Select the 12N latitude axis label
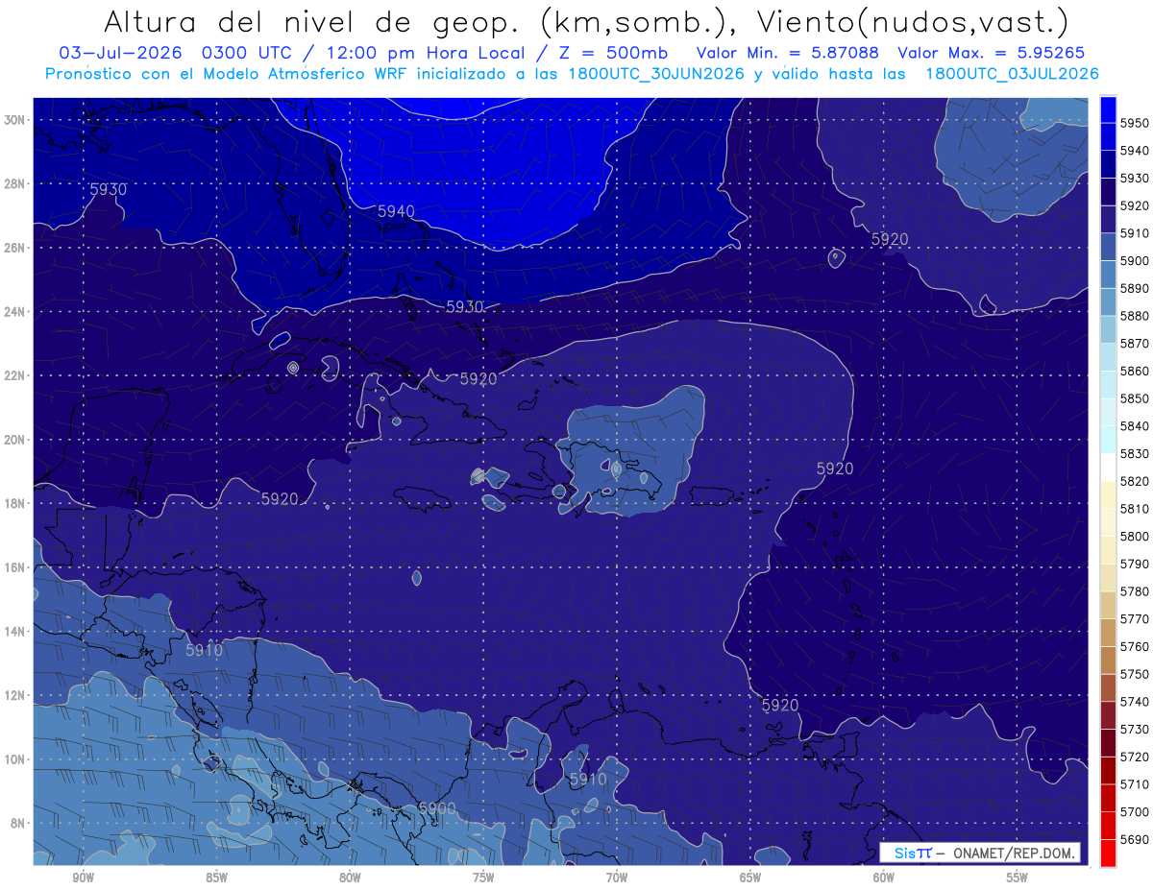Screen dimensions: 1153x890 pyautogui.click(x=15, y=695)
